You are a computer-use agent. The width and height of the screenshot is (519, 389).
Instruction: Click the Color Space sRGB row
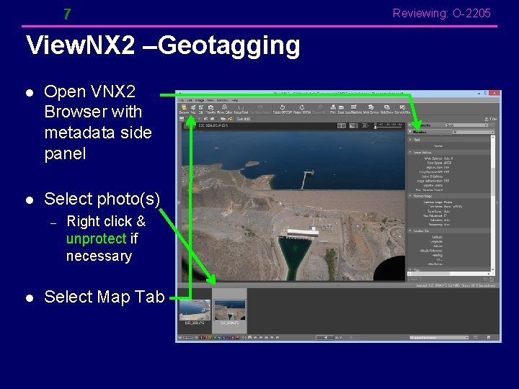coord(439,163)
